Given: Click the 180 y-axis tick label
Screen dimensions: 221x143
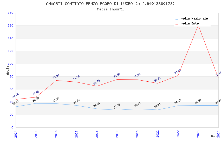Looking at the screenshot, I should 11,13.
